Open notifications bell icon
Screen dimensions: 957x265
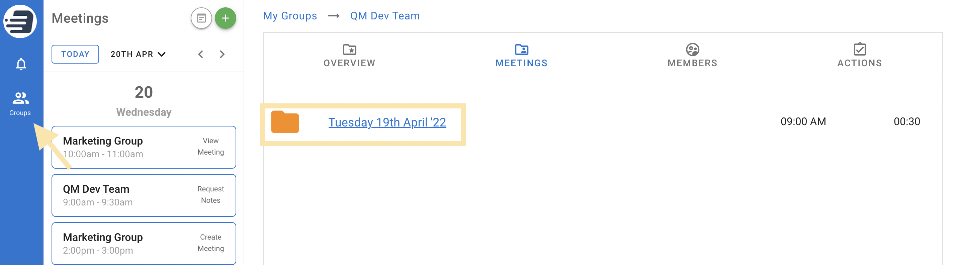coord(21,64)
